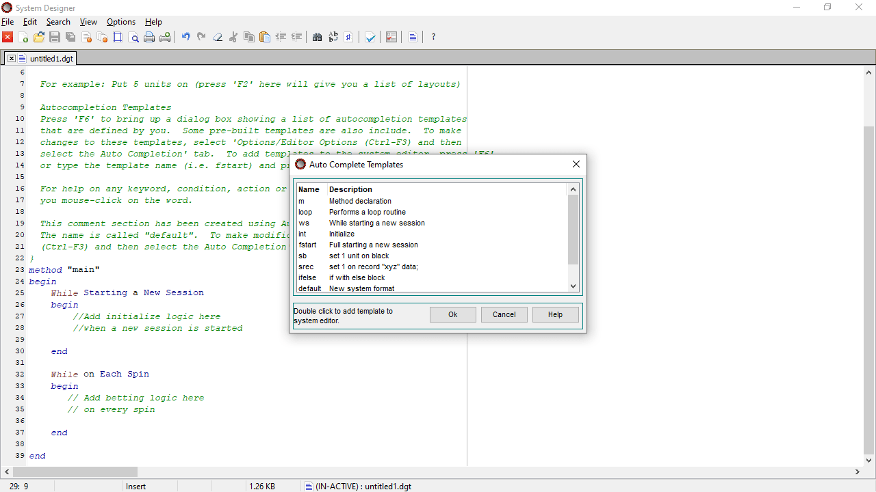This screenshot has width=876, height=492.
Task: Click the go to line number icon
Action: point(349,37)
